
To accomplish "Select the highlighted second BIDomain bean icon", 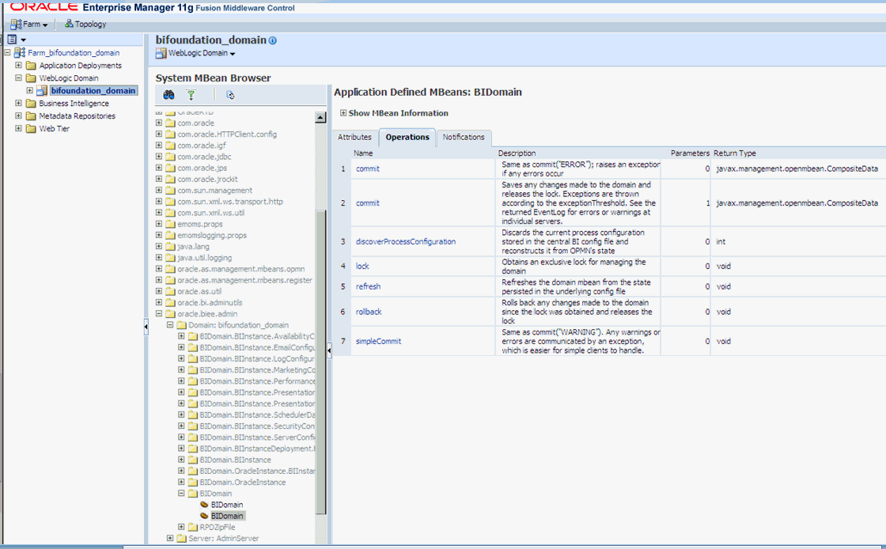I will click(205, 516).
